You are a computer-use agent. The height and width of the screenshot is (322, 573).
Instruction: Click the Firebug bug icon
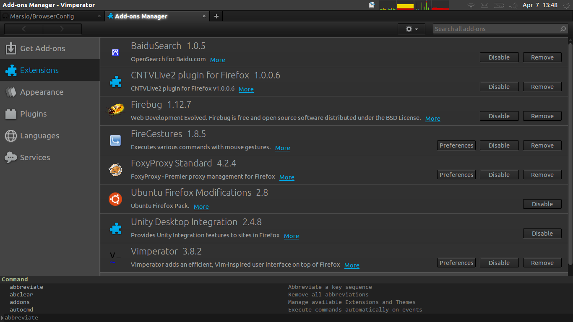(x=115, y=111)
